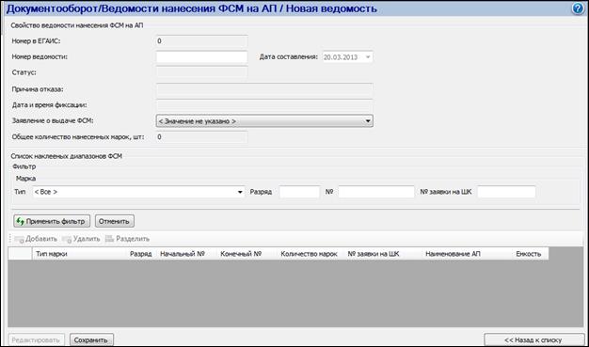Click the Список наклеенных диапазонов ФСМ heading

click(67, 156)
